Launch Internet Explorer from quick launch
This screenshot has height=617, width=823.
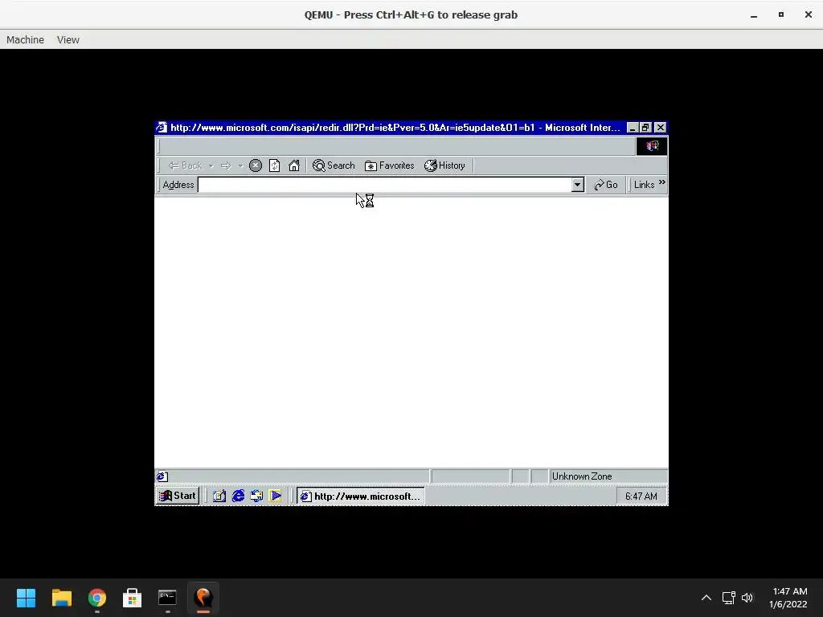[238, 496]
